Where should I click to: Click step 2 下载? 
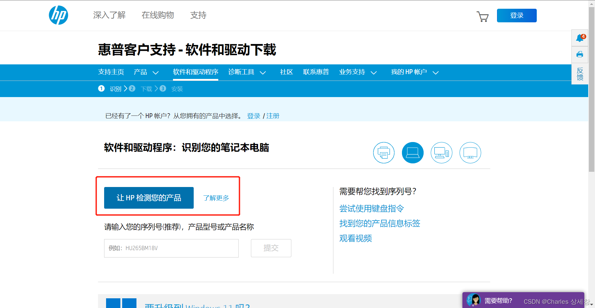tap(140, 89)
